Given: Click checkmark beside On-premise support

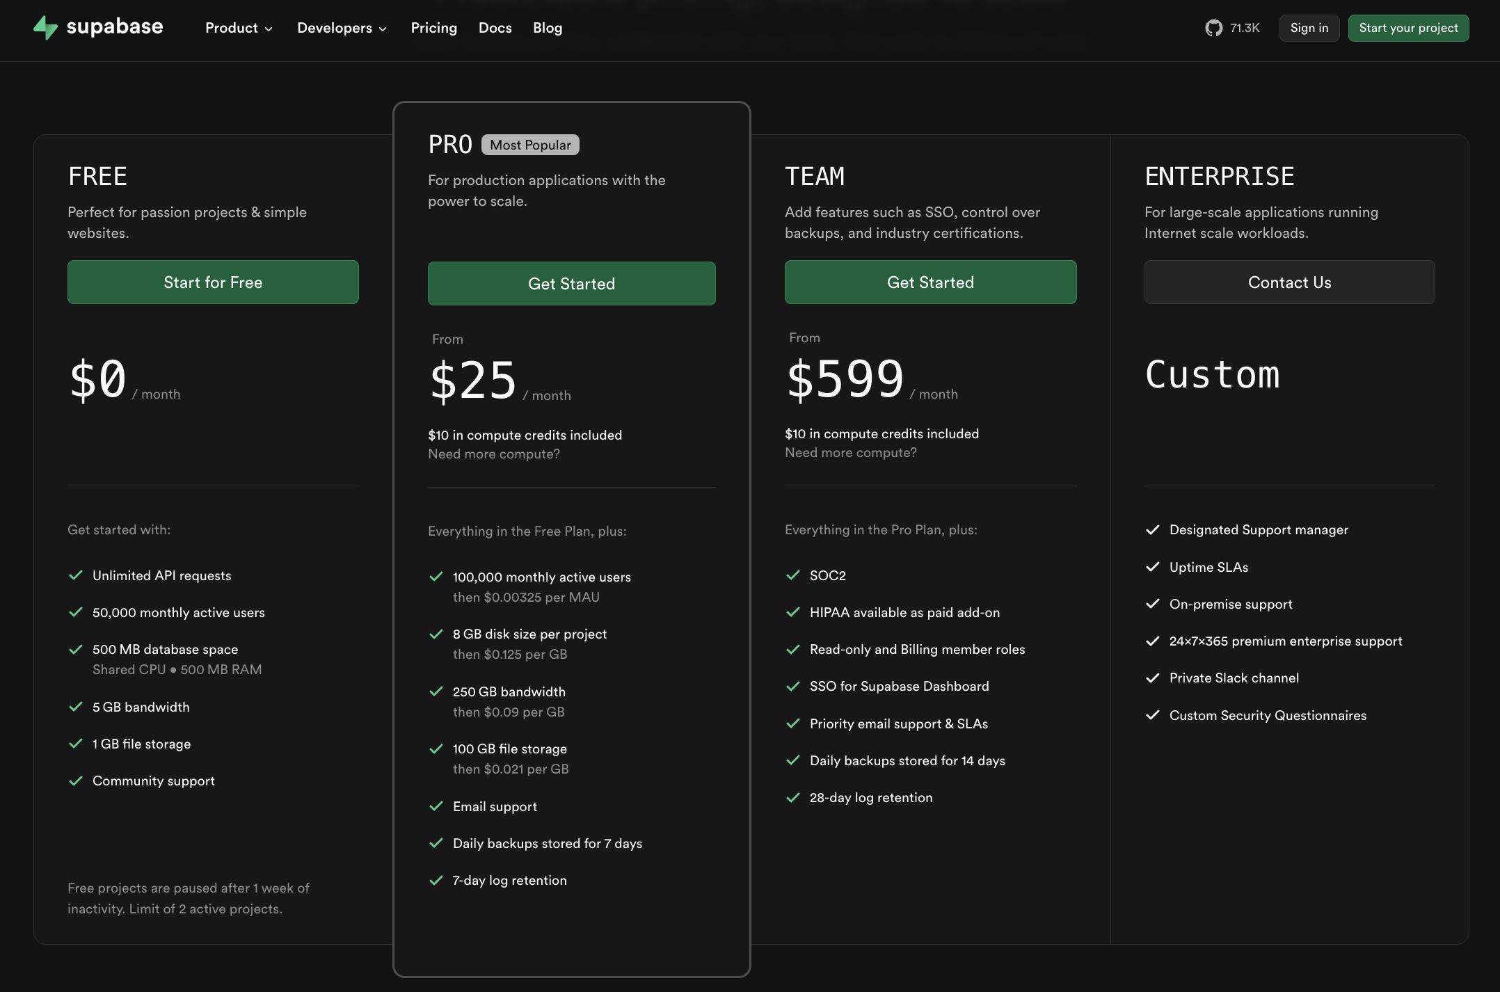Looking at the screenshot, I should point(1153,604).
